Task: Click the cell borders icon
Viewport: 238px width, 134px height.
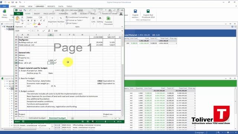Action: point(28,24)
